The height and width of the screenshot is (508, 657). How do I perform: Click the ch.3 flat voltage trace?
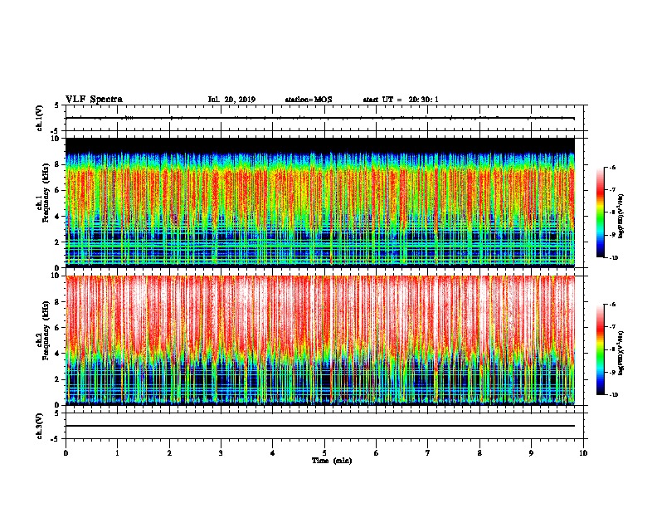pos(320,426)
